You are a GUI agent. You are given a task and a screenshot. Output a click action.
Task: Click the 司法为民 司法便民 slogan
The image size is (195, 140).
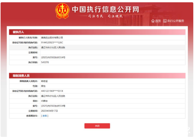click(x=105, y=16)
